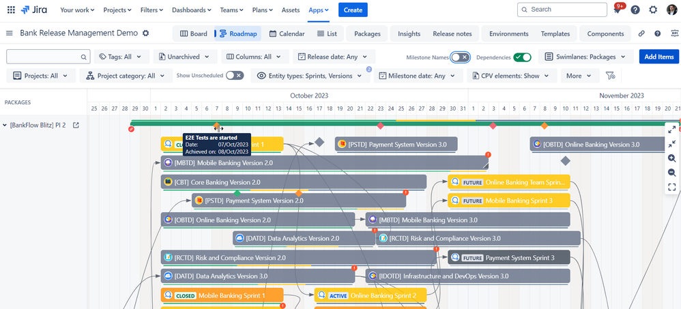Open the Assets link in top navigation

291,10
